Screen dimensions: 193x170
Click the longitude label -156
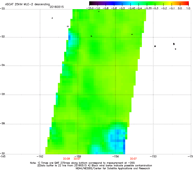point(116,156)
